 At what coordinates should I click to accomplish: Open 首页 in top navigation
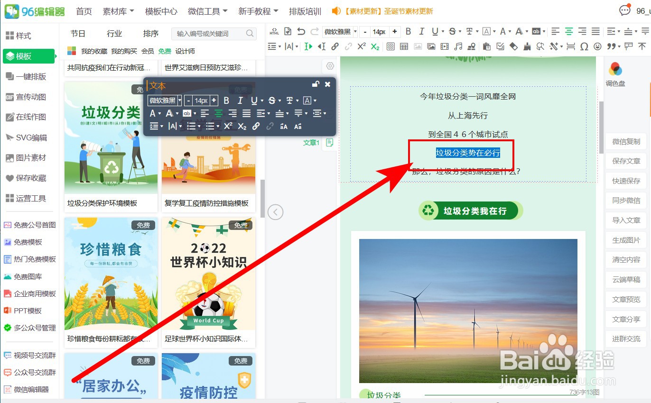tap(84, 11)
